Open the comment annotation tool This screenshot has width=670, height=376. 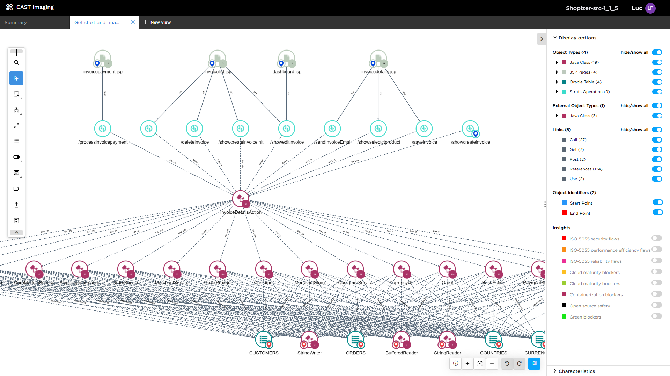pos(16,173)
